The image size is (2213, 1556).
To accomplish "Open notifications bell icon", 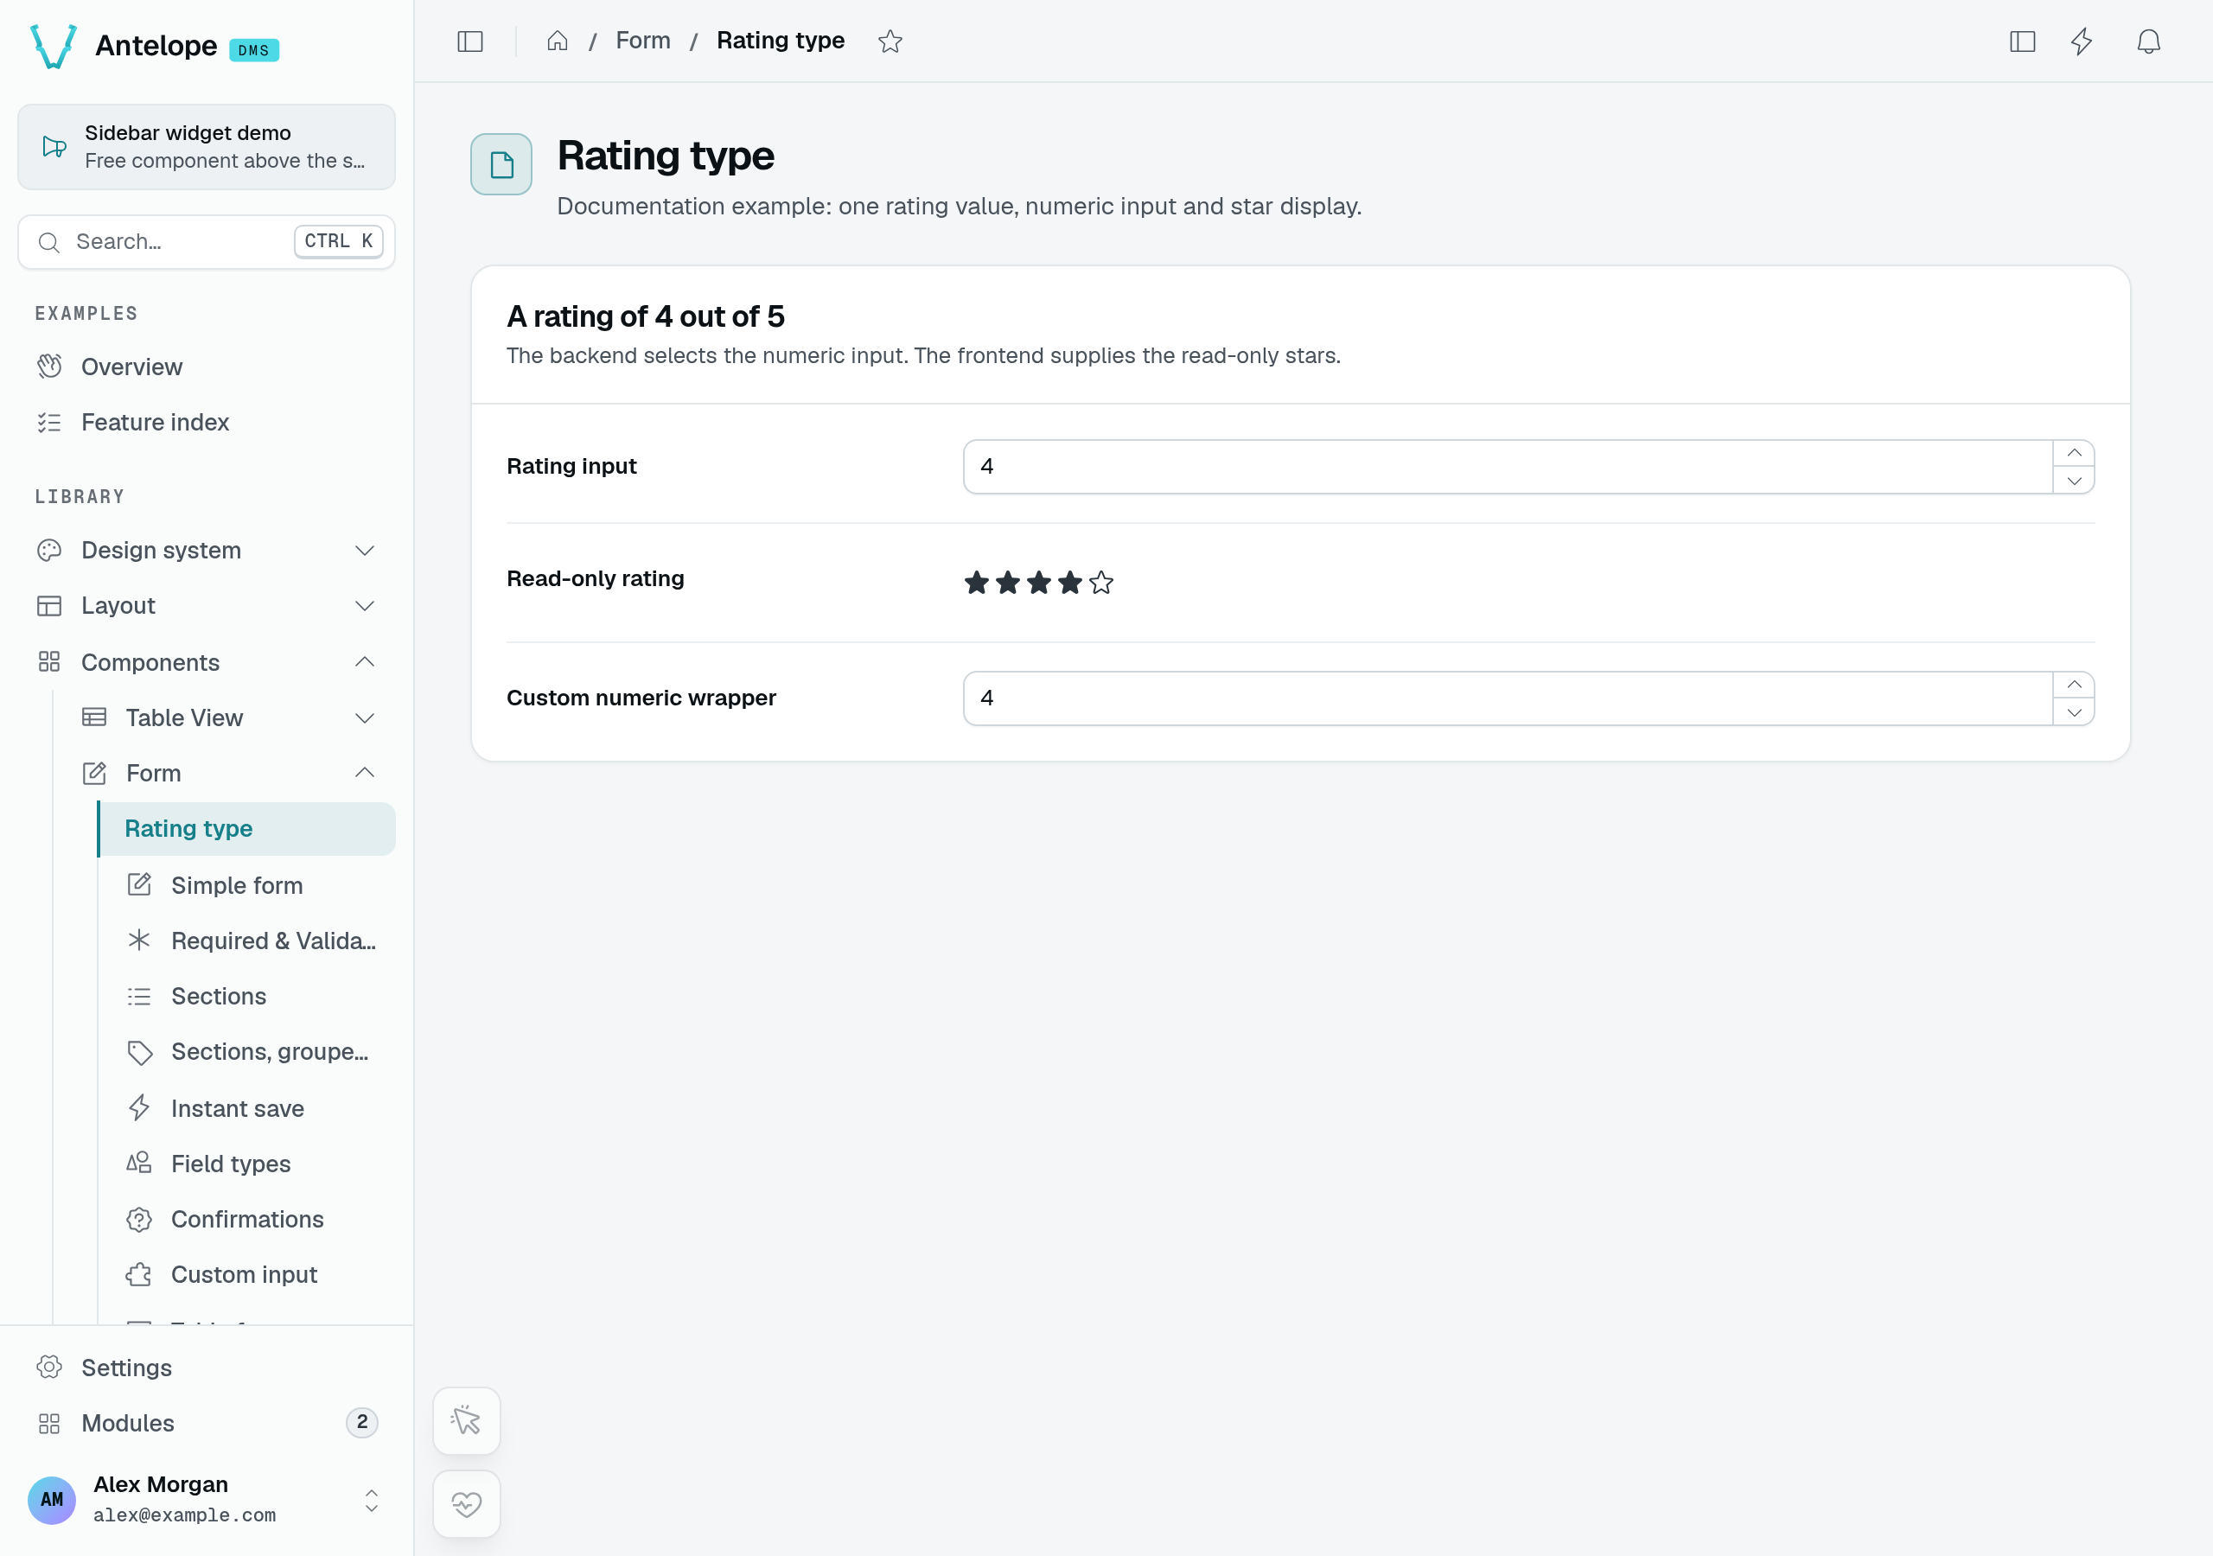I will click(2148, 41).
